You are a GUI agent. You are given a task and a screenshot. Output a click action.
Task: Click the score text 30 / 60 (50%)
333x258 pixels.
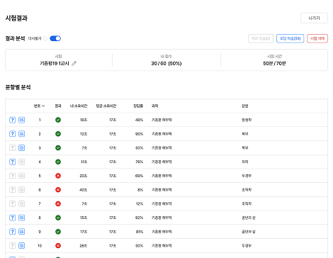[x=166, y=63]
